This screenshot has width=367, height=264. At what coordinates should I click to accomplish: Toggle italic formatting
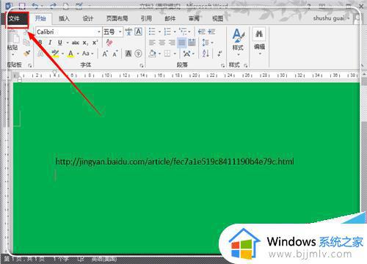pos(50,43)
